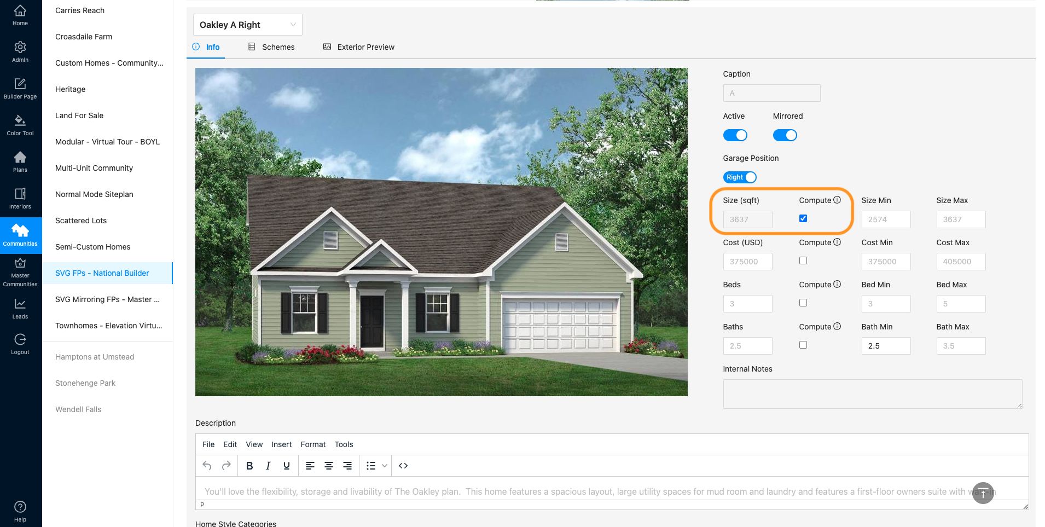This screenshot has width=1045, height=527.
Task: Check the Baths Compute checkbox
Action: [803, 345]
